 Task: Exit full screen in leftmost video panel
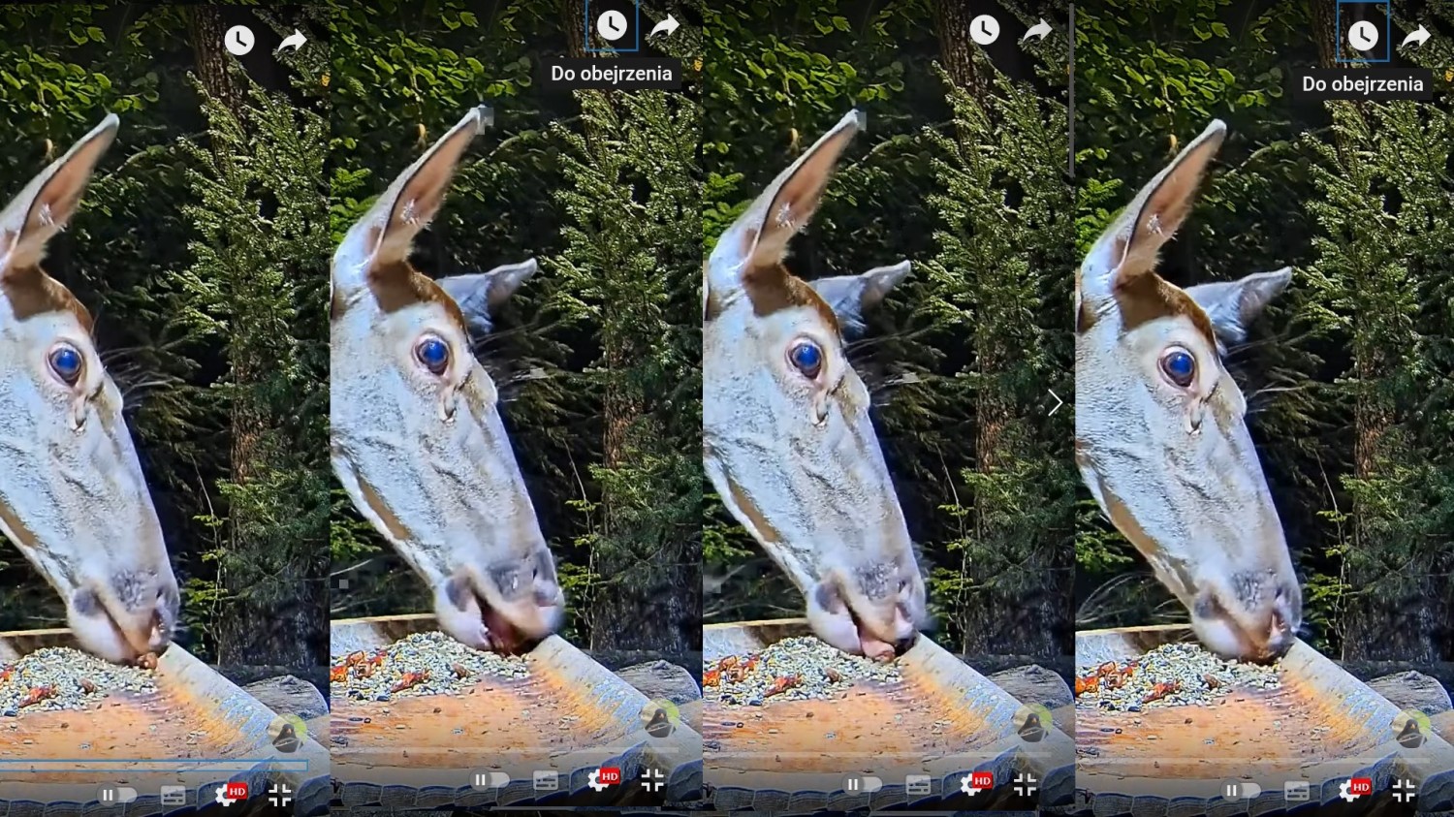[x=280, y=796]
